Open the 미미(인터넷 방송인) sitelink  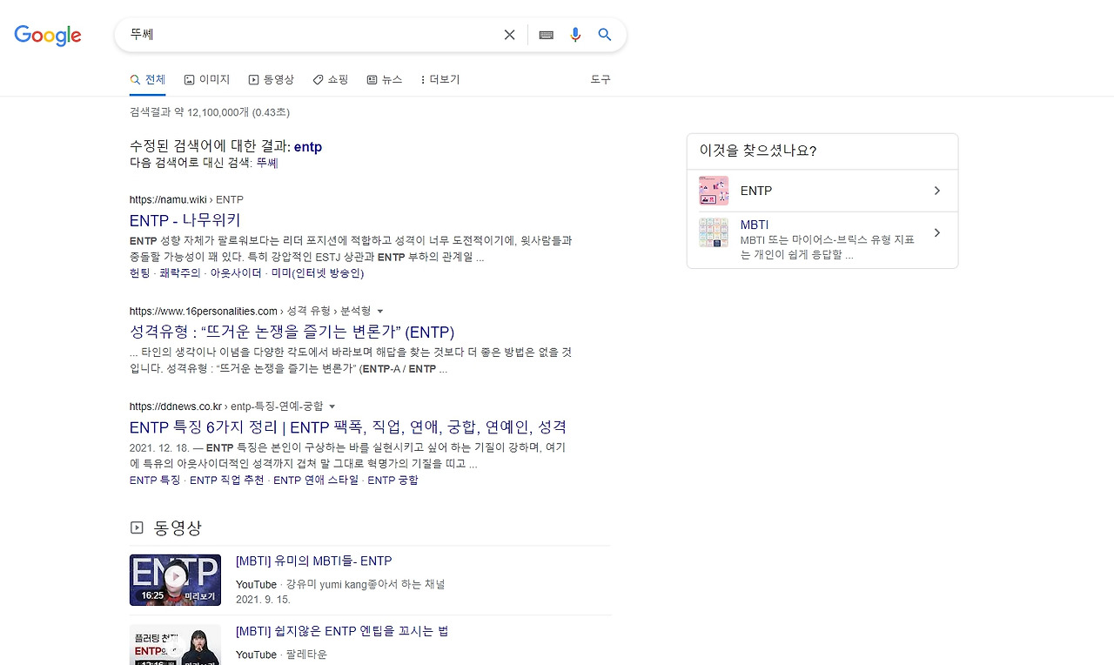point(318,273)
